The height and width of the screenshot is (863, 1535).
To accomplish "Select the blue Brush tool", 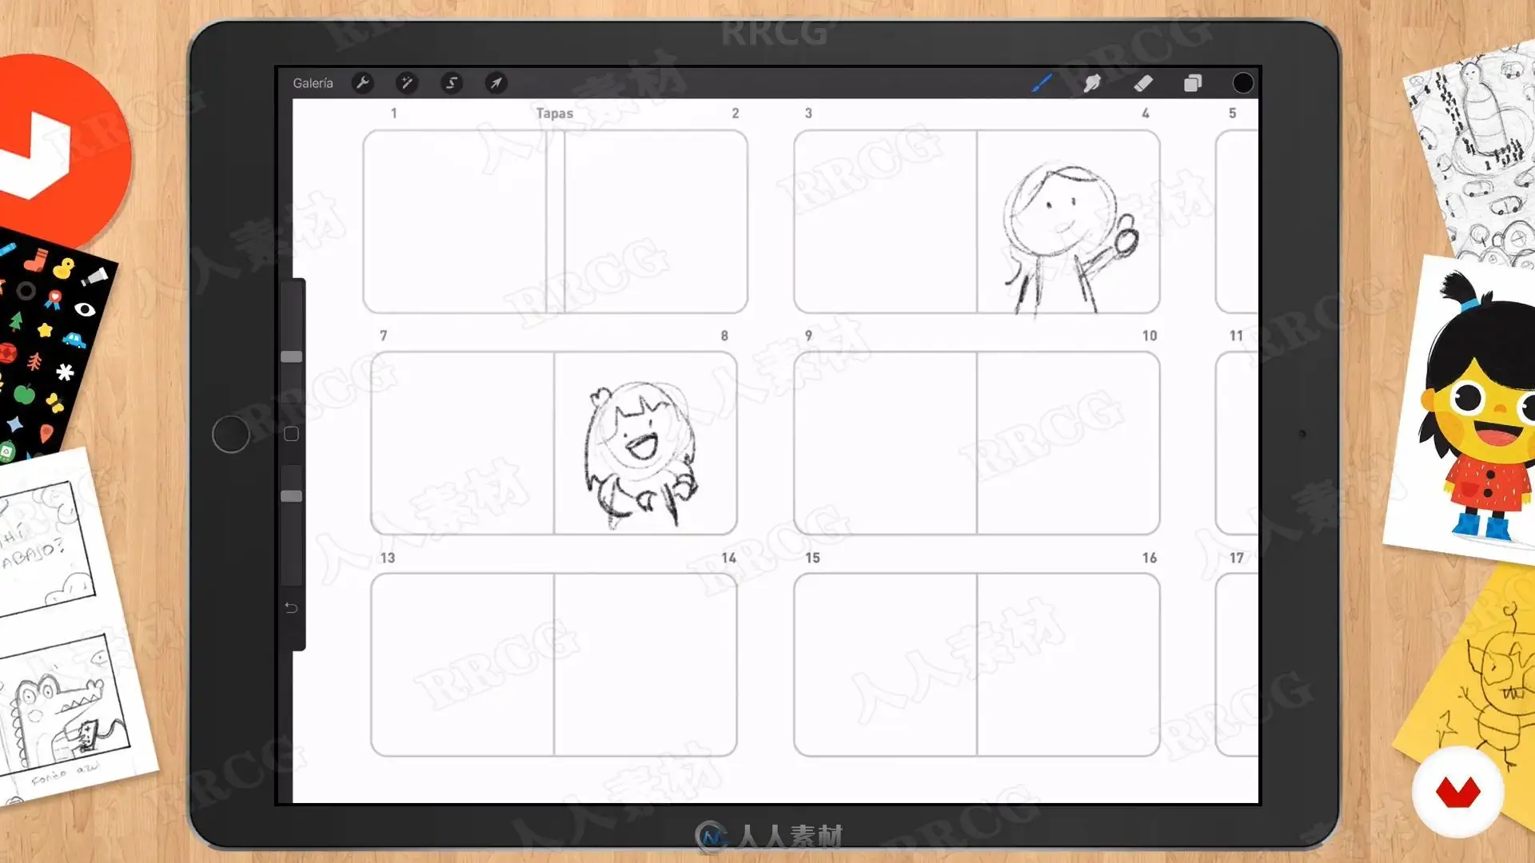I will pos(1041,83).
